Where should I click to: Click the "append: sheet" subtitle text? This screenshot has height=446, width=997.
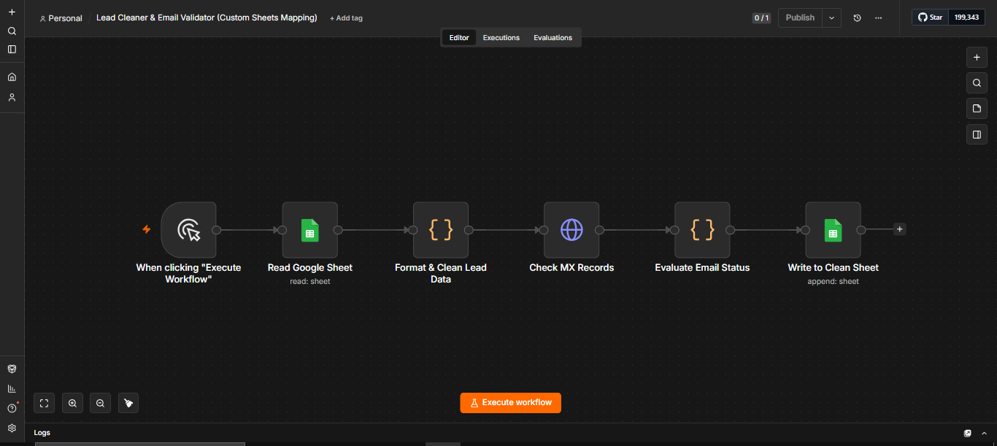pyautogui.click(x=833, y=281)
